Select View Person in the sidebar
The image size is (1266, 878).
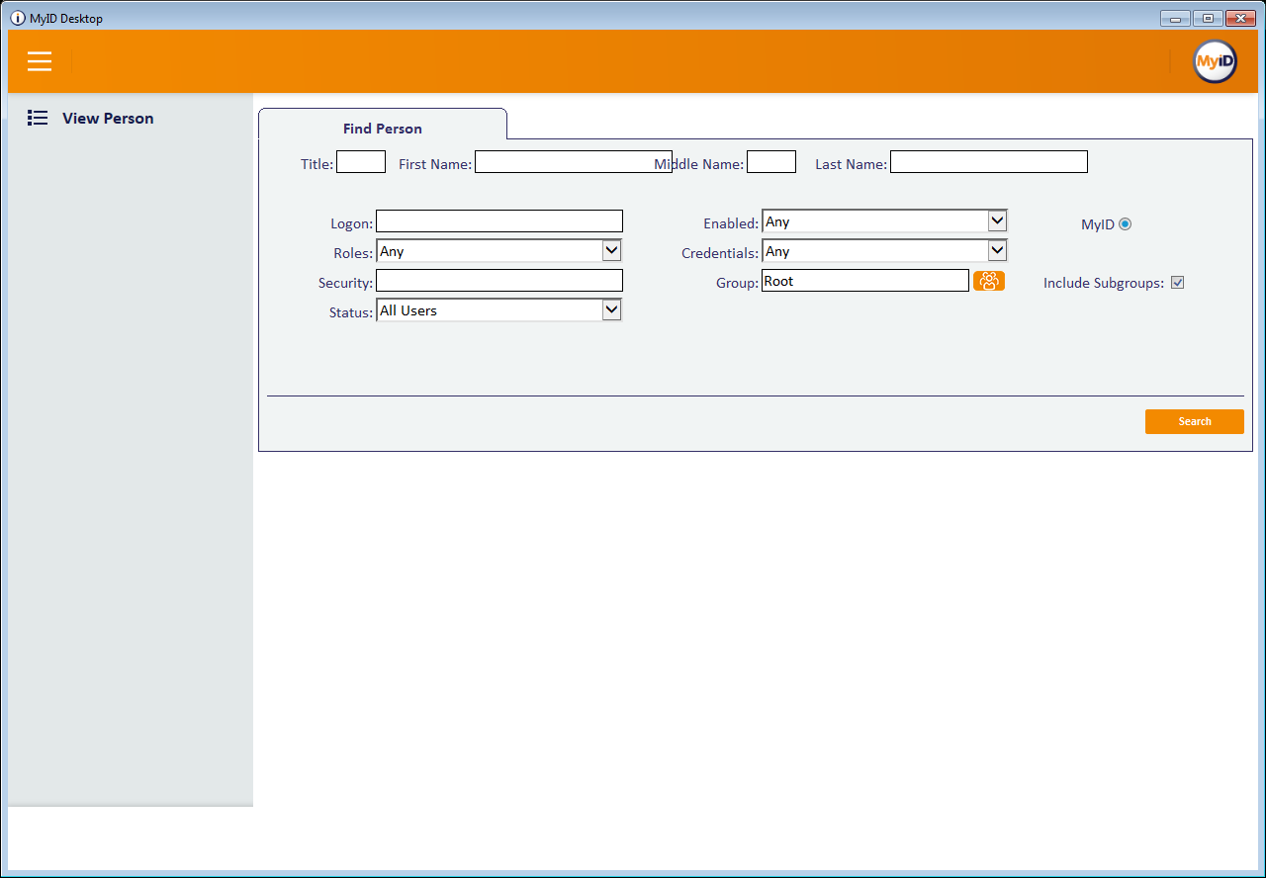(108, 118)
